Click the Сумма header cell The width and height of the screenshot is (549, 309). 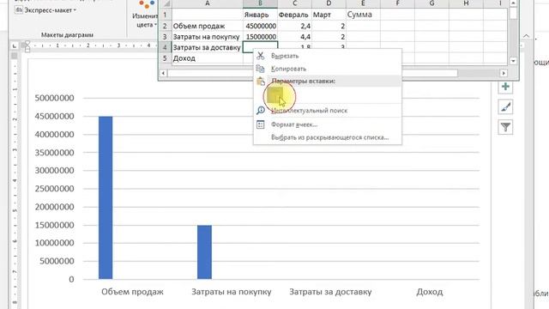pyautogui.click(x=363, y=15)
